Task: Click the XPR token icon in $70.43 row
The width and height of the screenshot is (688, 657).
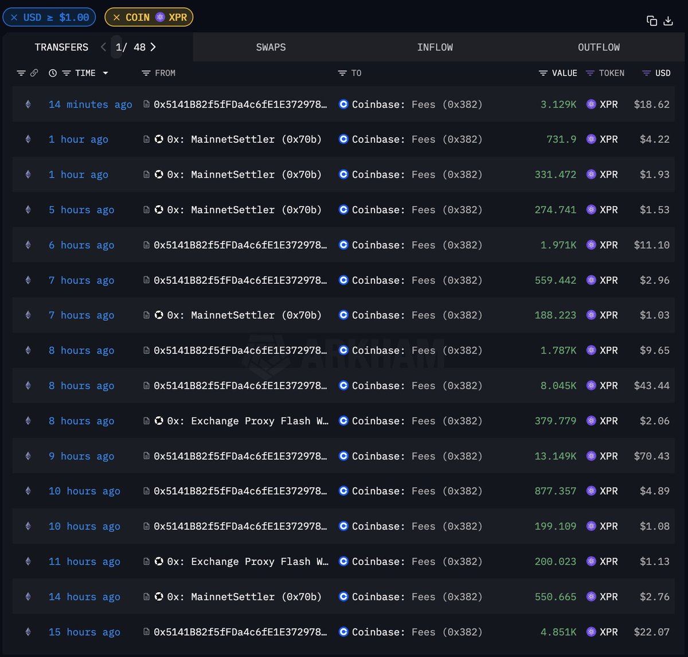Action: tap(591, 456)
